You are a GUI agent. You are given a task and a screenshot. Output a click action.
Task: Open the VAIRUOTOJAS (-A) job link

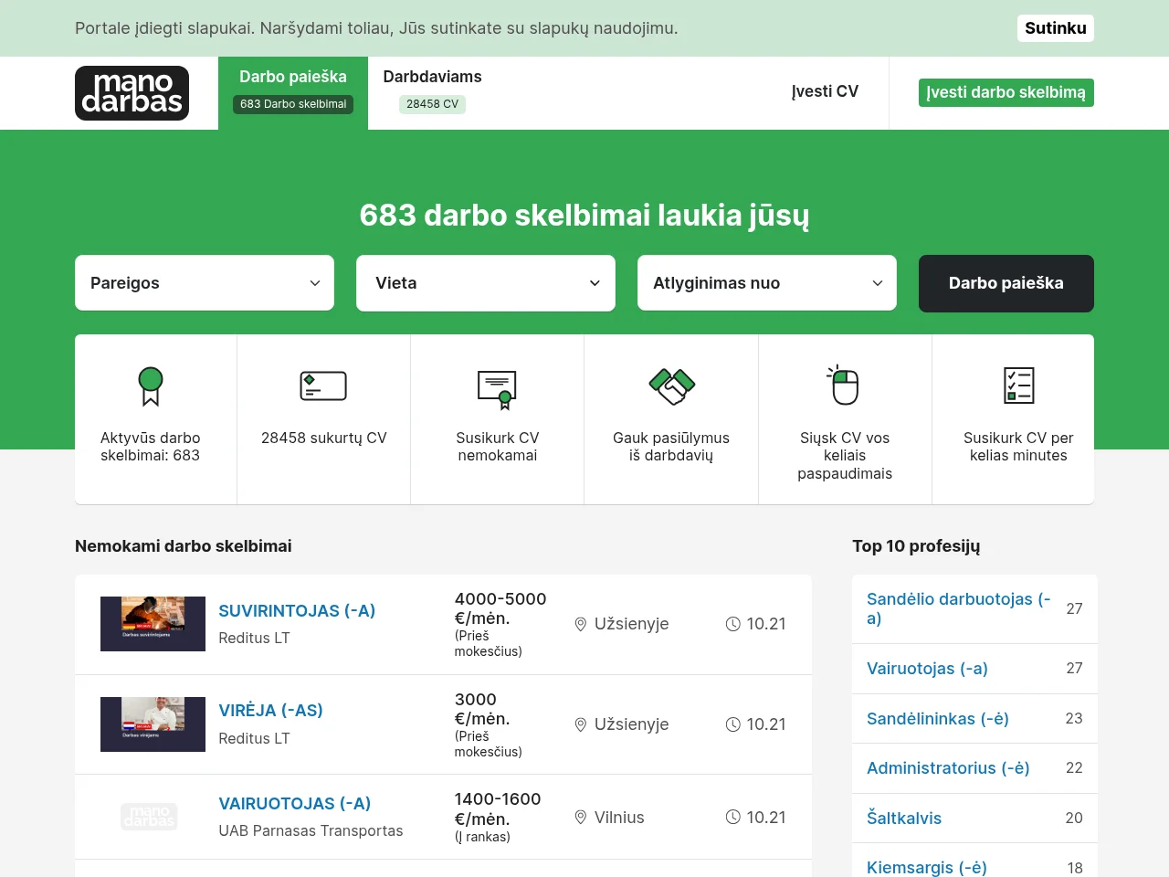(x=295, y=803)
